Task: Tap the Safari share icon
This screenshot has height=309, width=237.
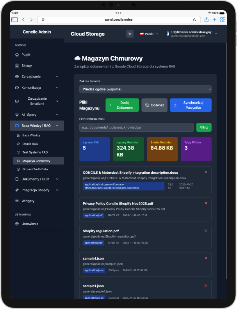Action: coord(206,19)
